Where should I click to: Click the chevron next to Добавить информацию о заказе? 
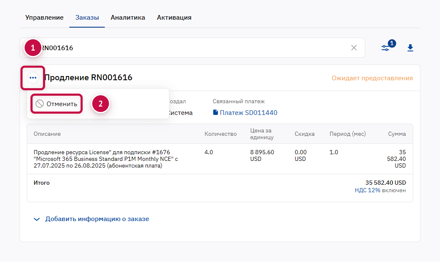(x=36, y=219)
